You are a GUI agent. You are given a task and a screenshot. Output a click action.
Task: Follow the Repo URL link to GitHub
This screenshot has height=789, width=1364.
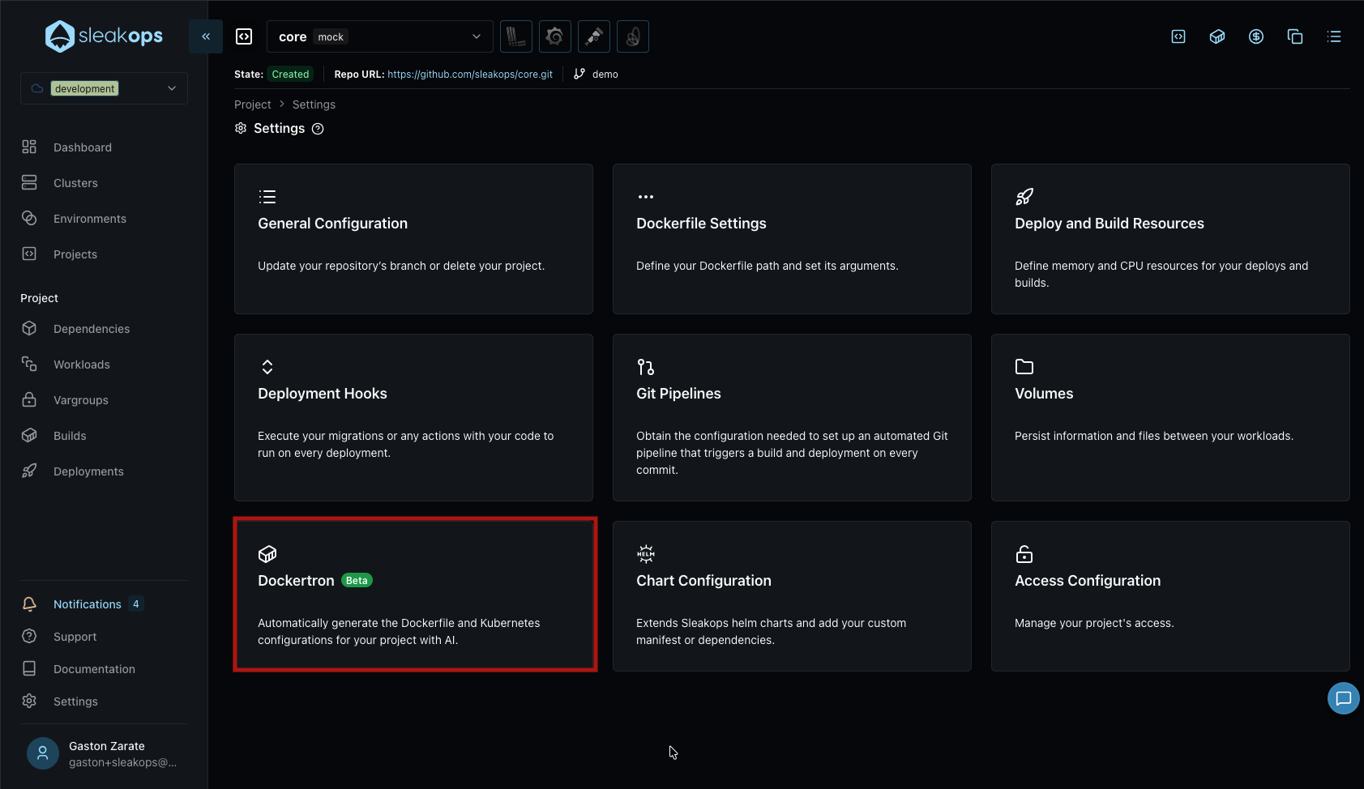pos(470,74)
